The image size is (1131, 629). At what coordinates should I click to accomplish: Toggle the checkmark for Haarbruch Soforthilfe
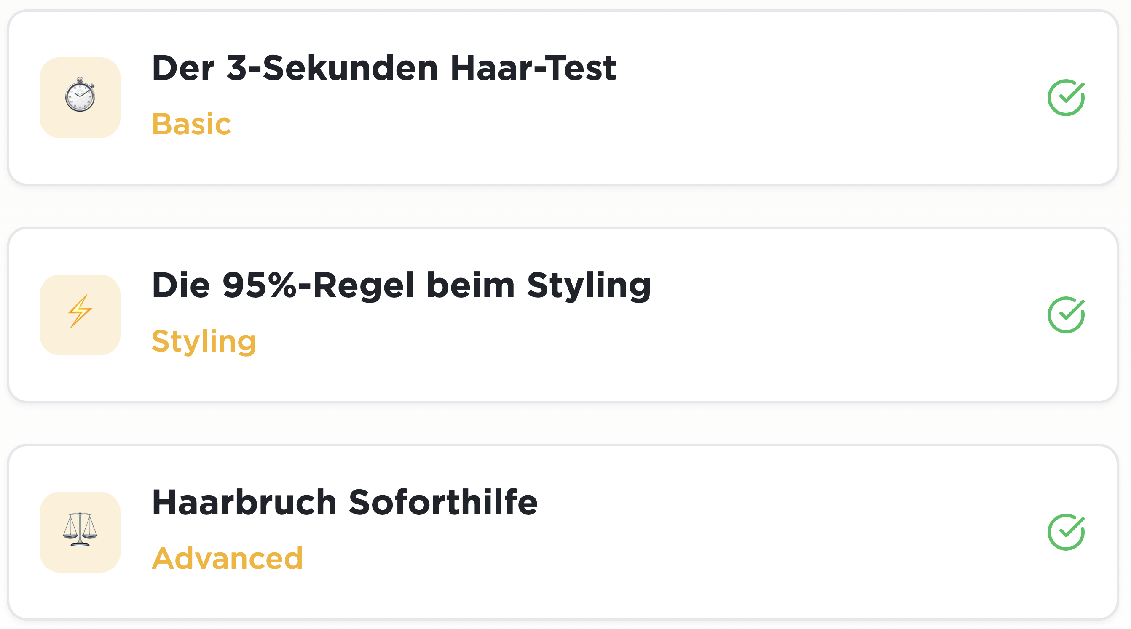point(1066,532)
